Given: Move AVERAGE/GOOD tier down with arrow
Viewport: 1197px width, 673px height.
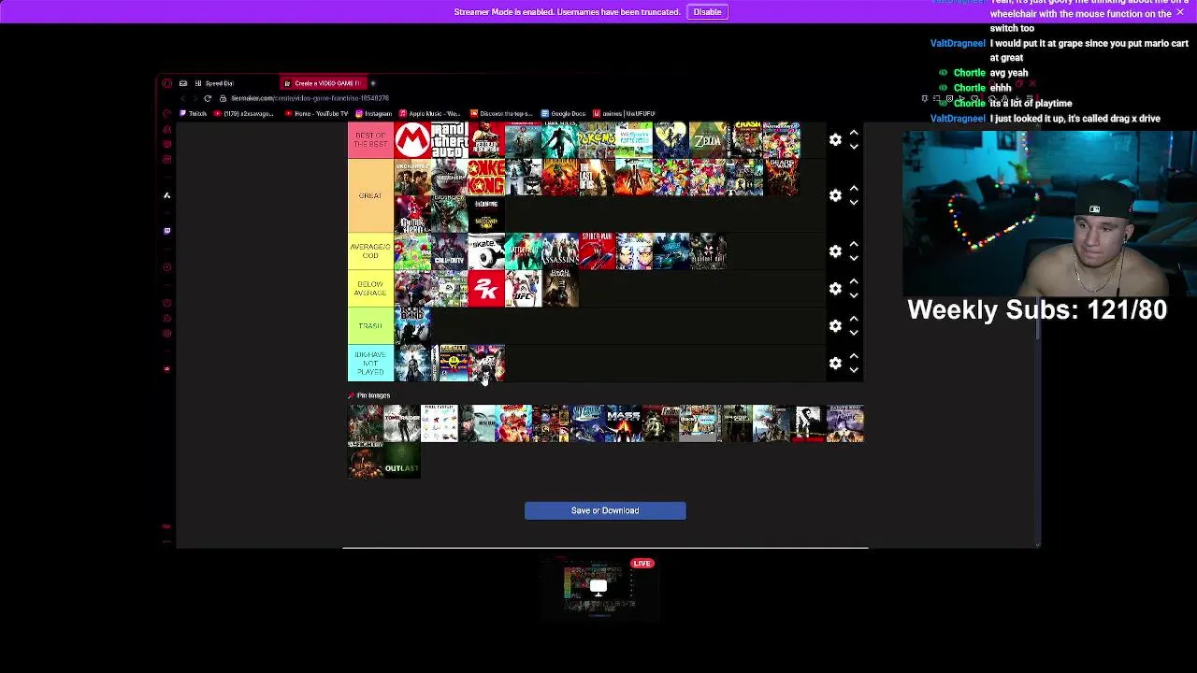Looking at the screenshot, I should tap(854, 259).
